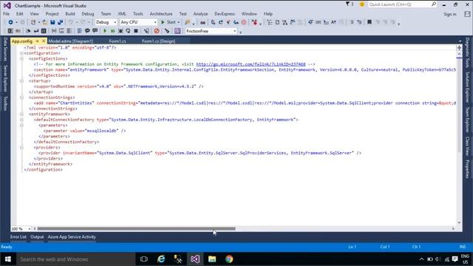Collapse the configSections XML node
473x266 pixels.
click(x=21, y=58)
